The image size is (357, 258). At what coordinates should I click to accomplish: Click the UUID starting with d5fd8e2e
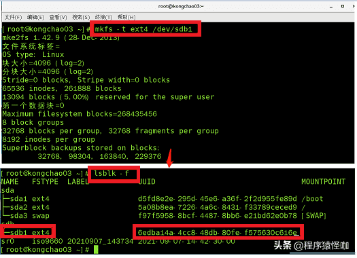[218, 199]
